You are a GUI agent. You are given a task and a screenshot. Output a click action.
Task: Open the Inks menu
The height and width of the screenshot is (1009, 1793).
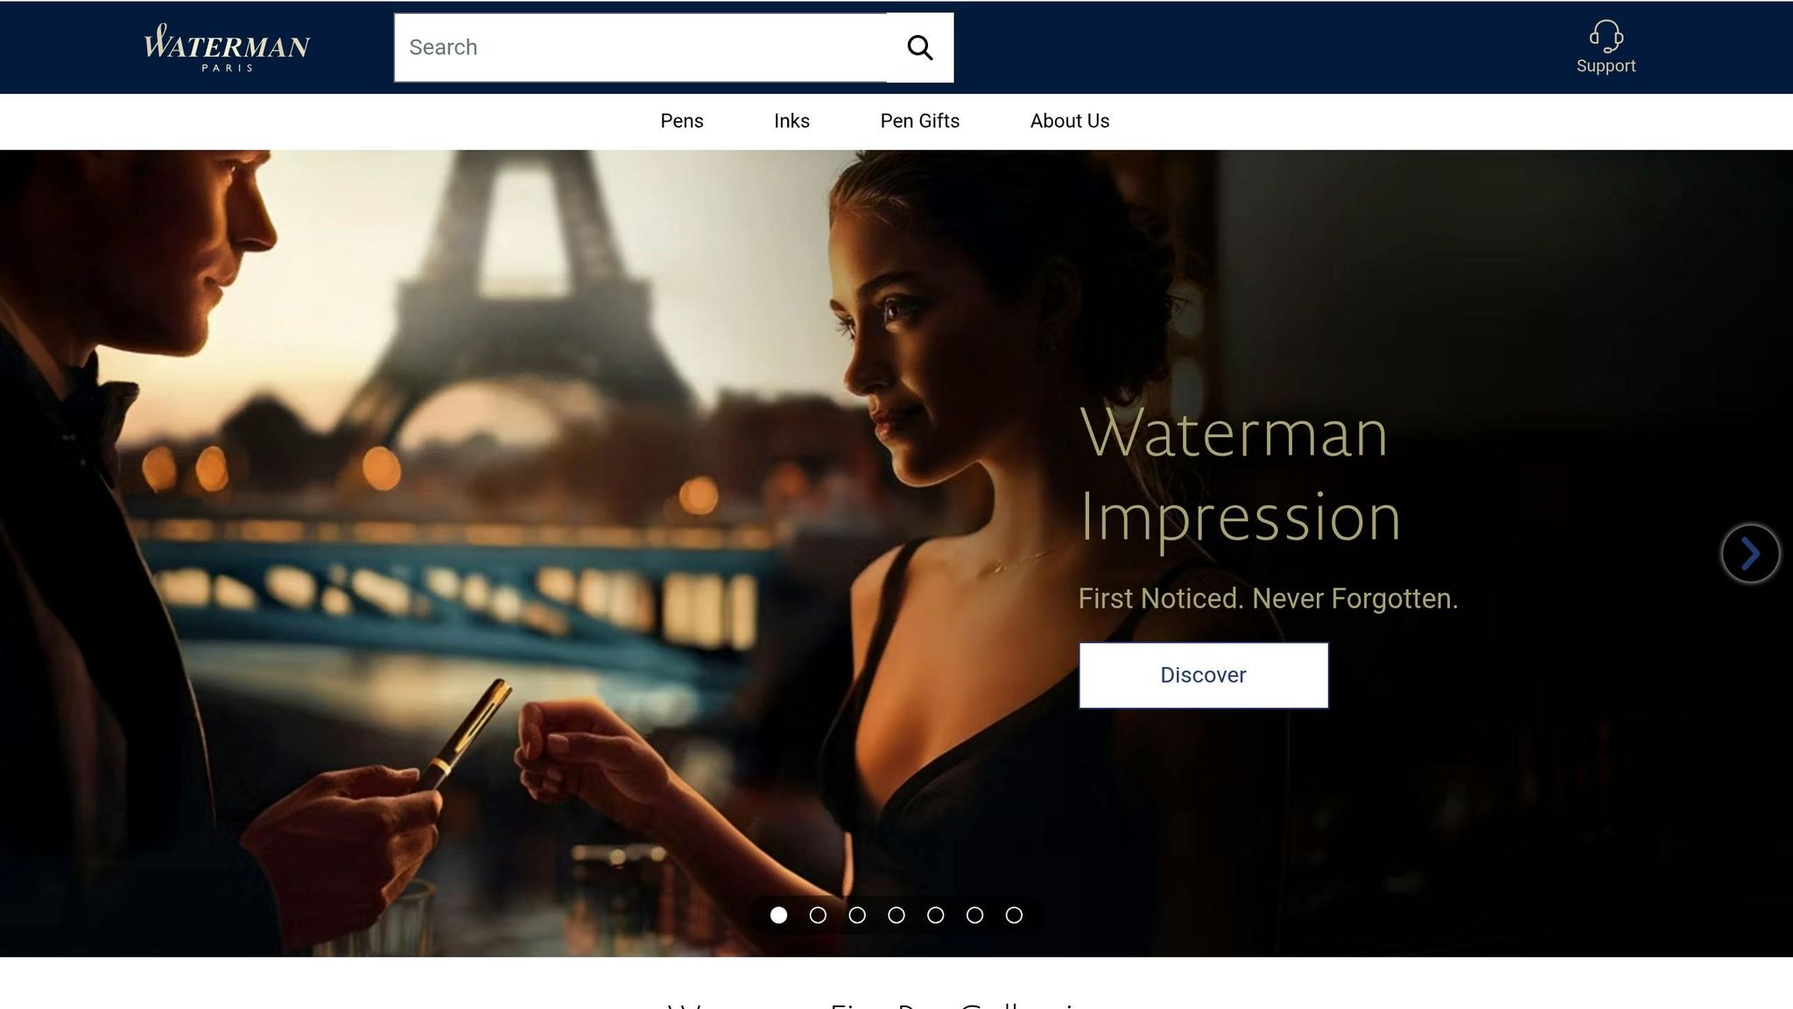coord(791,121)
